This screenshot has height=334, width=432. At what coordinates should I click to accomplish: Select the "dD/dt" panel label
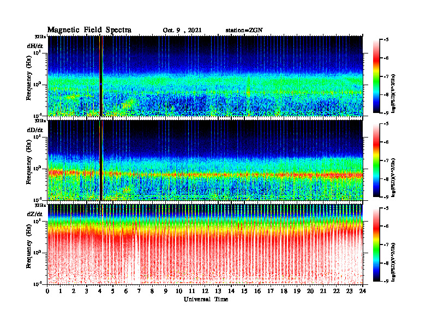point(35,130)
